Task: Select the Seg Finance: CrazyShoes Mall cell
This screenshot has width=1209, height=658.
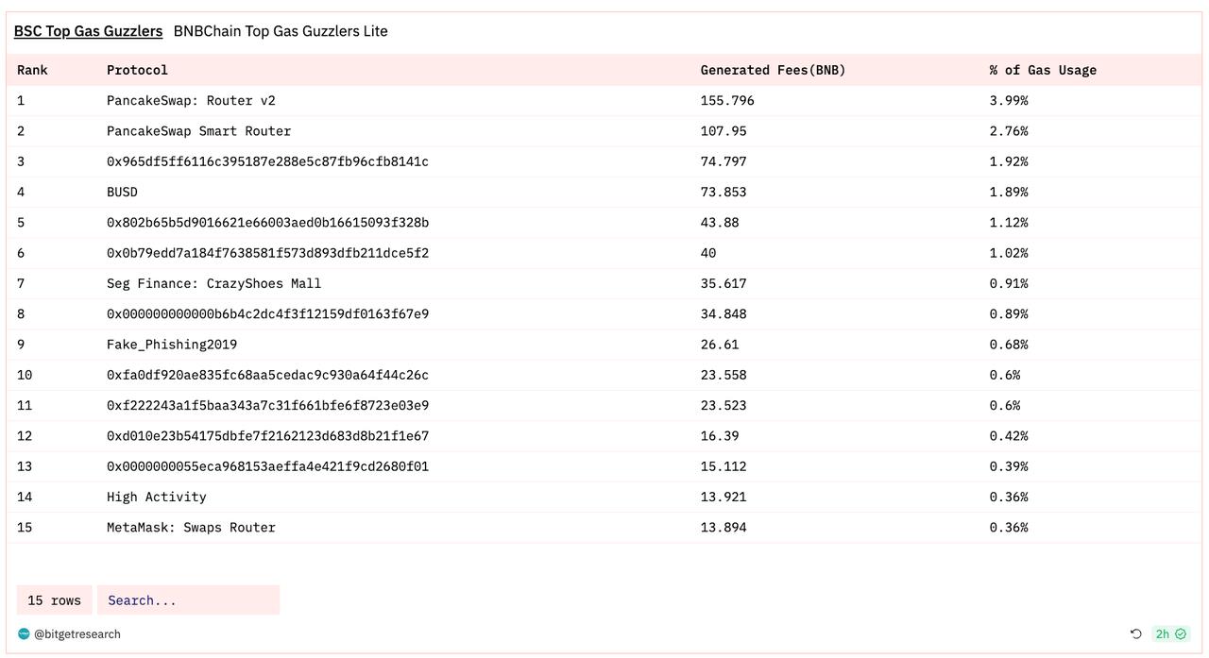Action: (x=213, y=283)
